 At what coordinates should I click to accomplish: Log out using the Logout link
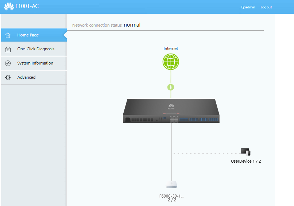coord(266,7)
